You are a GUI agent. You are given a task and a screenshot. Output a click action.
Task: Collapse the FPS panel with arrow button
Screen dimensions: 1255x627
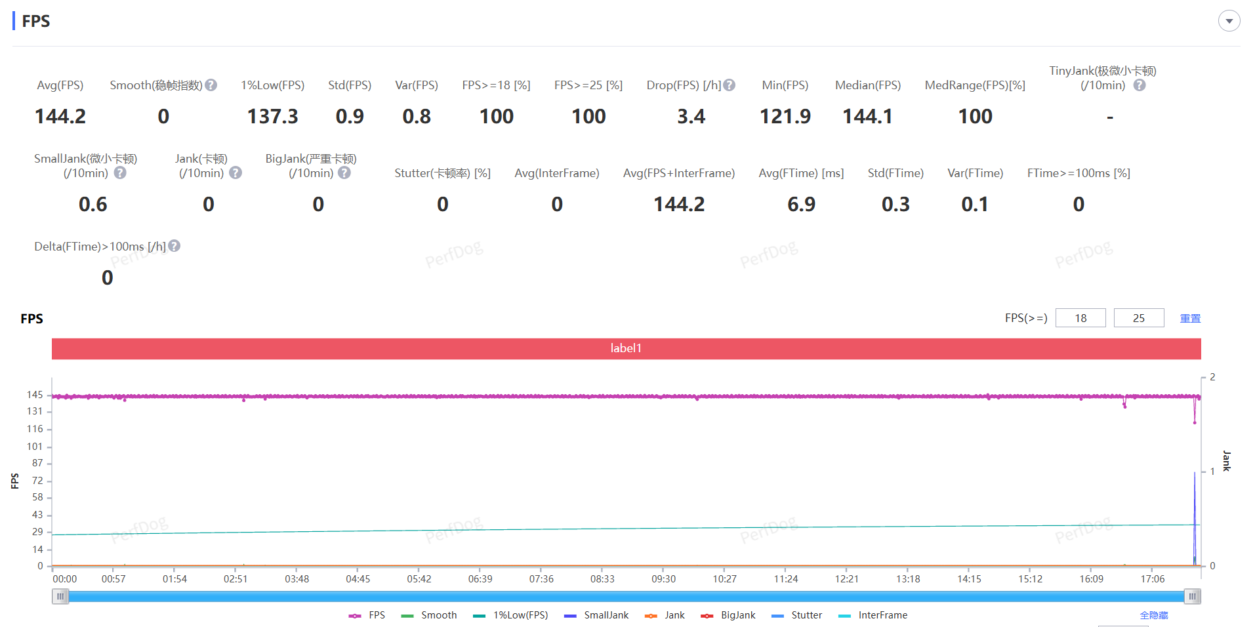click(x=1229, y=21)
